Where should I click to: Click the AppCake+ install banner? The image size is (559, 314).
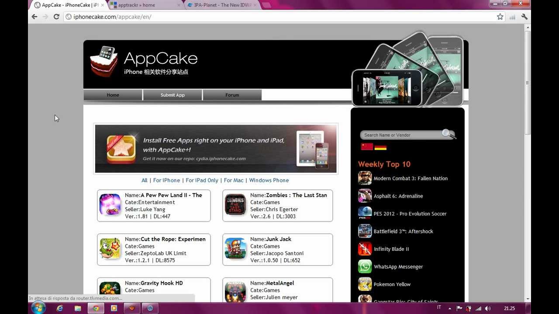click(x=216, y=149)
